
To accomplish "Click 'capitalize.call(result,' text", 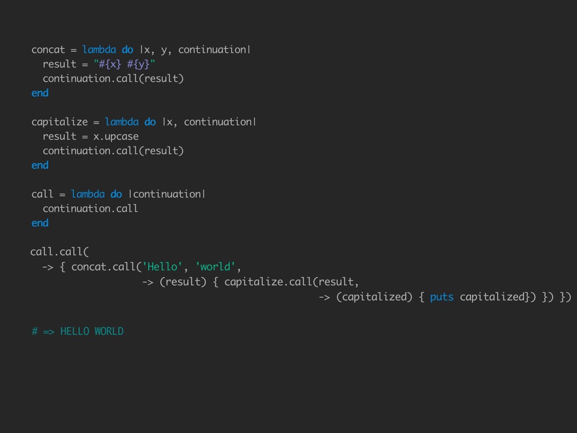I will pos(291,282).
